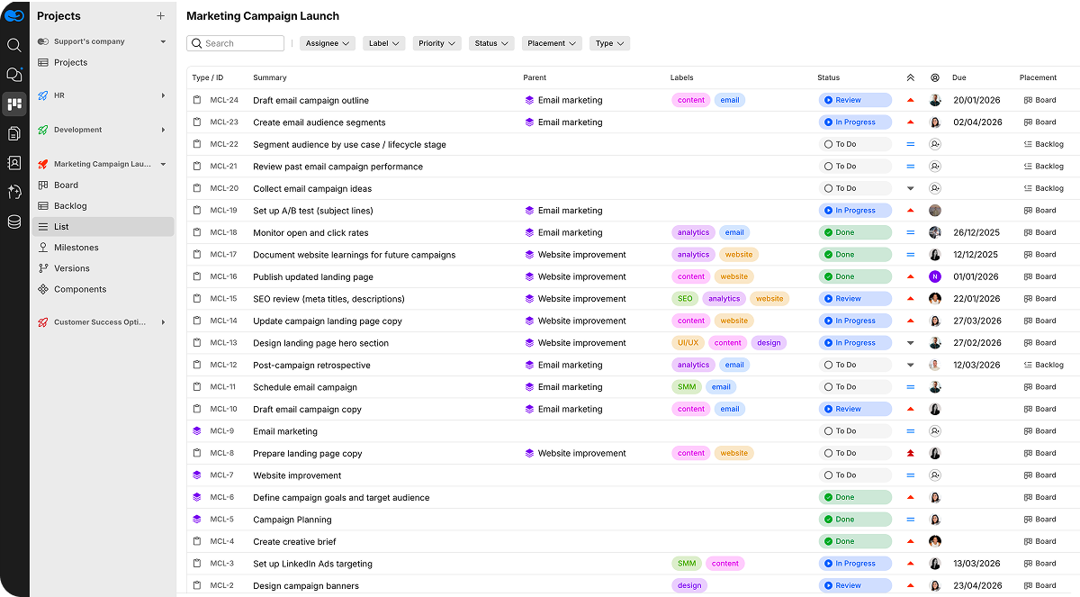Click the SEO label on MCL-15

[x=685, y=299]
